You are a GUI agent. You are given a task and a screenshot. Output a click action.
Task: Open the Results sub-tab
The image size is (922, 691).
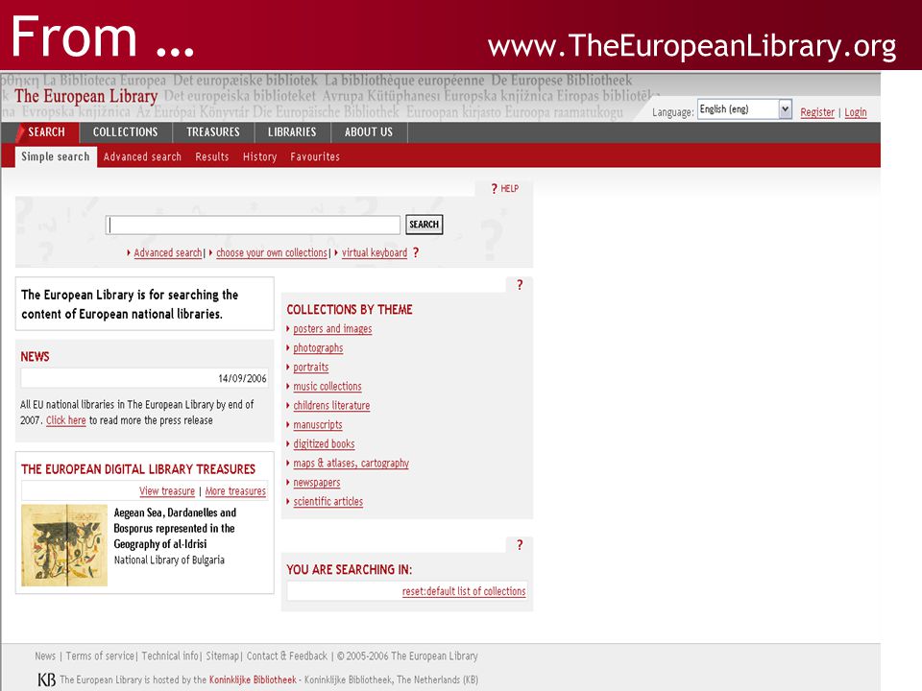coord(211,156)
